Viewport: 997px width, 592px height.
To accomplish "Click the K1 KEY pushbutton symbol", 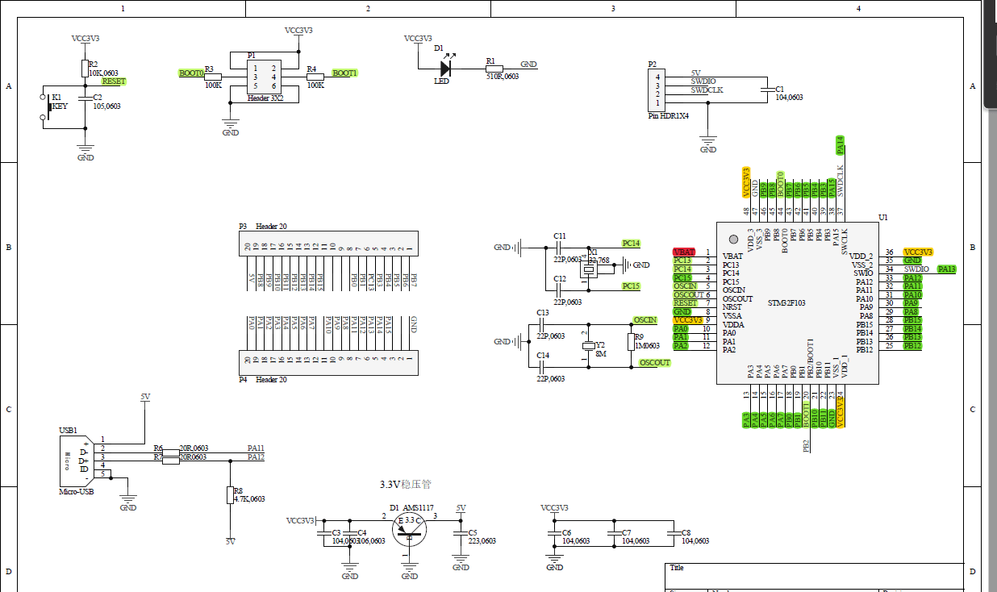I will pyautogui.click(x=45, y=107).
